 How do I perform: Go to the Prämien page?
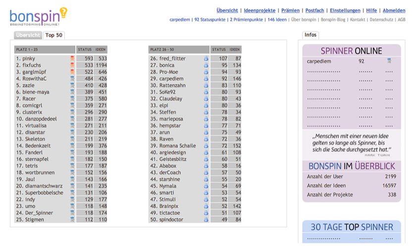pos(290,10)
